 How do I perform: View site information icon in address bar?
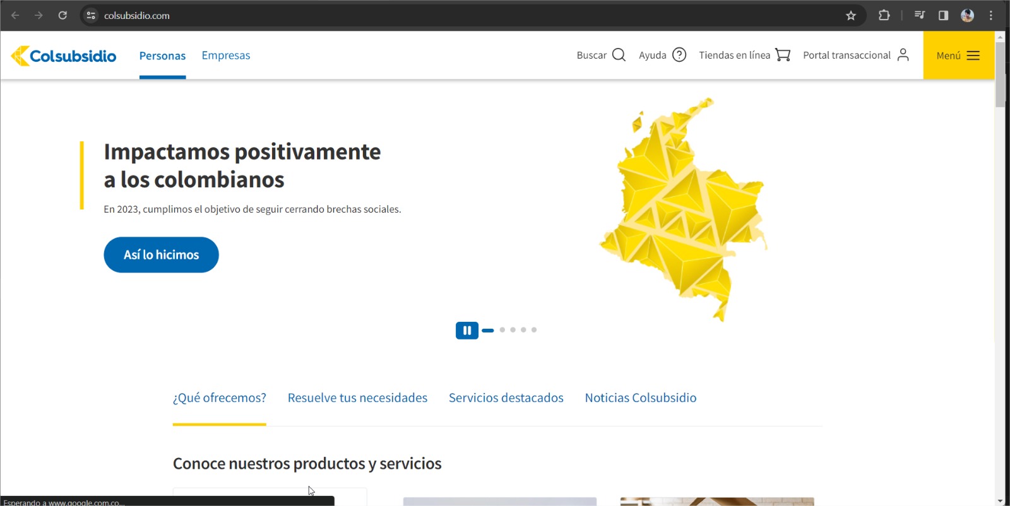point(91,16)
